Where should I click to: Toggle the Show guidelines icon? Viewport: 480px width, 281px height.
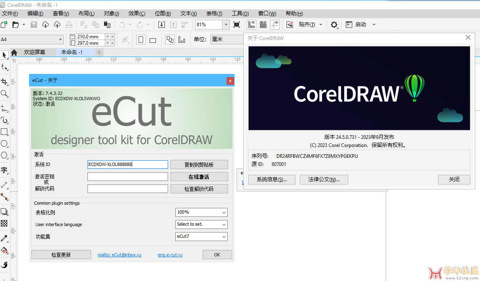click(275, 25)
